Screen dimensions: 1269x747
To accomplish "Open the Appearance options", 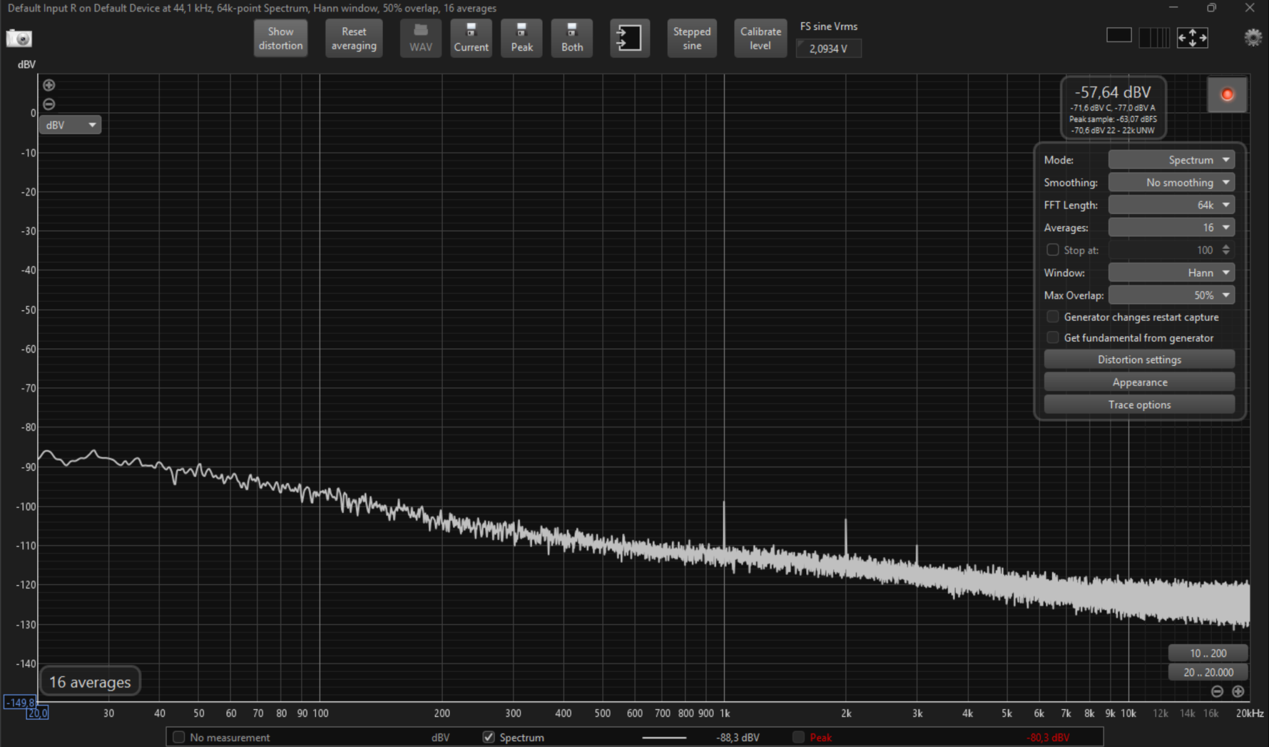I will (x=1139, y=382).
